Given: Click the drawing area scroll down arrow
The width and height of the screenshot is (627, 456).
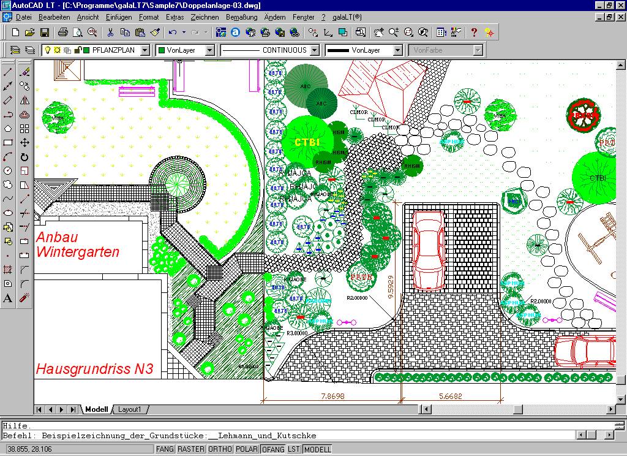Looking at the screenshot, I should [x=620, y=399].
